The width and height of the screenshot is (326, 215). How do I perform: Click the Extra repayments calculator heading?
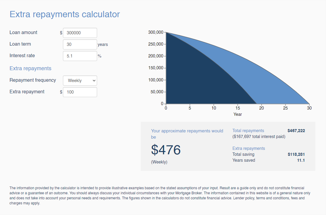[64, 14]
